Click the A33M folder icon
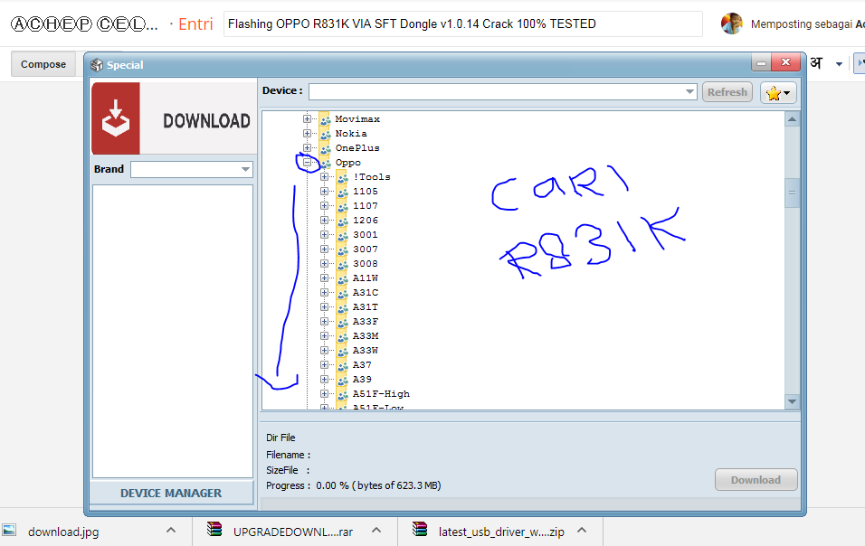The width and height of the screenshot is (865, 546). (x=343, y=336)
